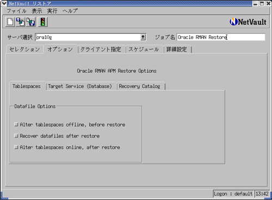
Task: Click the third toolbar icon with floppy disk
Action: click(x=31, y=22)
